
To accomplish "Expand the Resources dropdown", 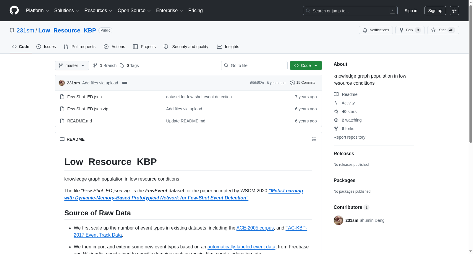I will click(98, 11).
